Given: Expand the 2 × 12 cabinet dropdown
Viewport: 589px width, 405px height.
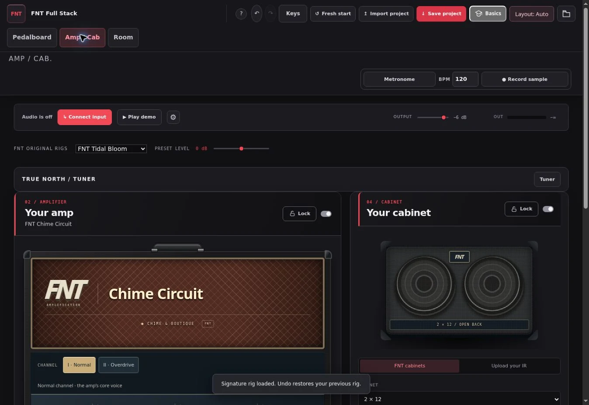Looking at the screenshot, I should coord(460,399).
